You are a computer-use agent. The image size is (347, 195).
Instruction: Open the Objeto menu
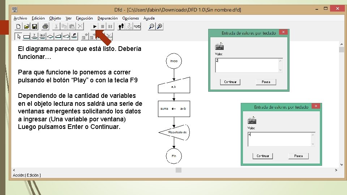pos(55,18)
